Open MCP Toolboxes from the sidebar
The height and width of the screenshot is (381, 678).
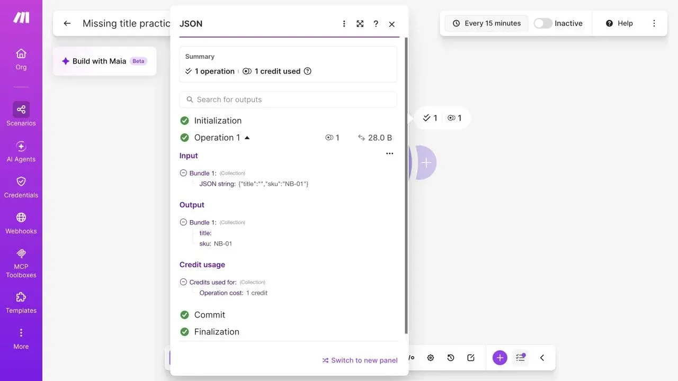click(21, 263)
